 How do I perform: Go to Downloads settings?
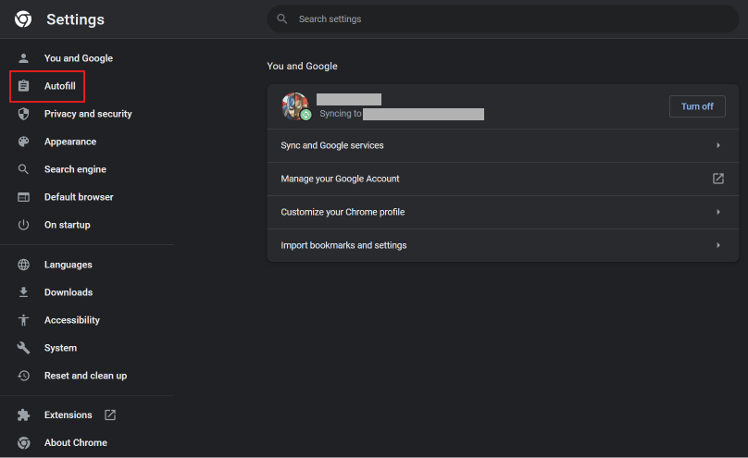(69, 292)
